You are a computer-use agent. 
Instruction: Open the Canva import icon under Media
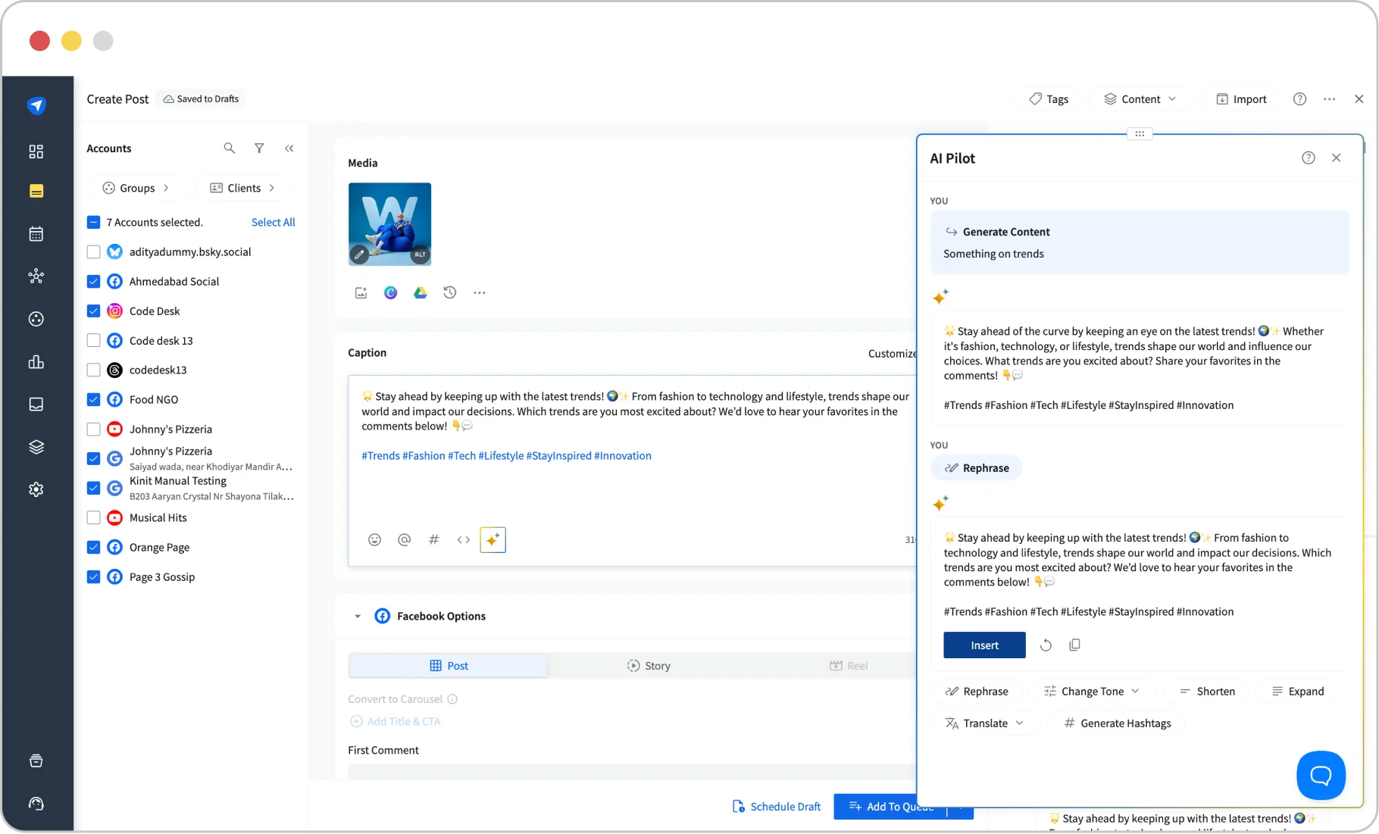[x=390, y=292]
